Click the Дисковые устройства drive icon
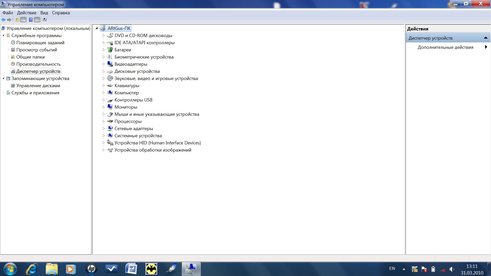 tap(110, 71)
